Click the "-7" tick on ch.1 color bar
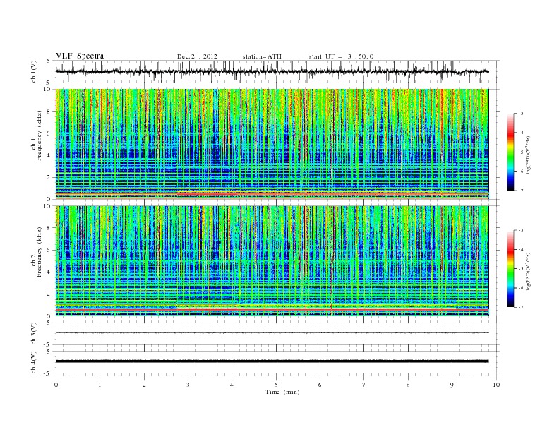This screenshot has width=559, height=432. [x=521, y=191]
